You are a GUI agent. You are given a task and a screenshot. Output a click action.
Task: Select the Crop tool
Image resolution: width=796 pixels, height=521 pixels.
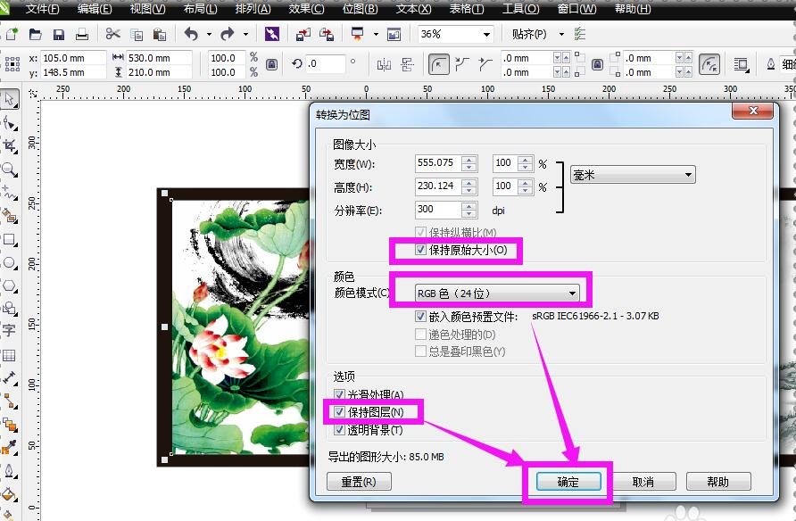[x=11, y=145]
